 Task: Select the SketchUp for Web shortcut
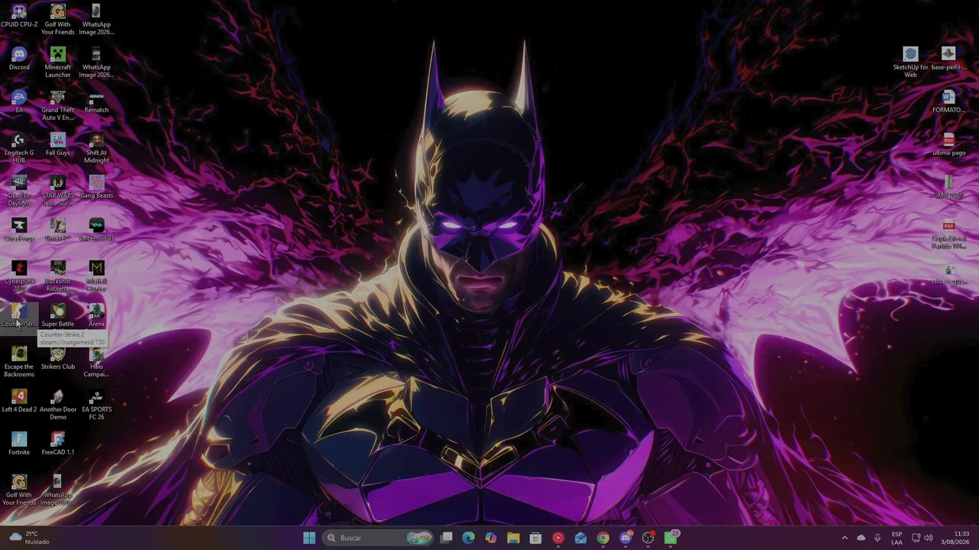(910, 63)
